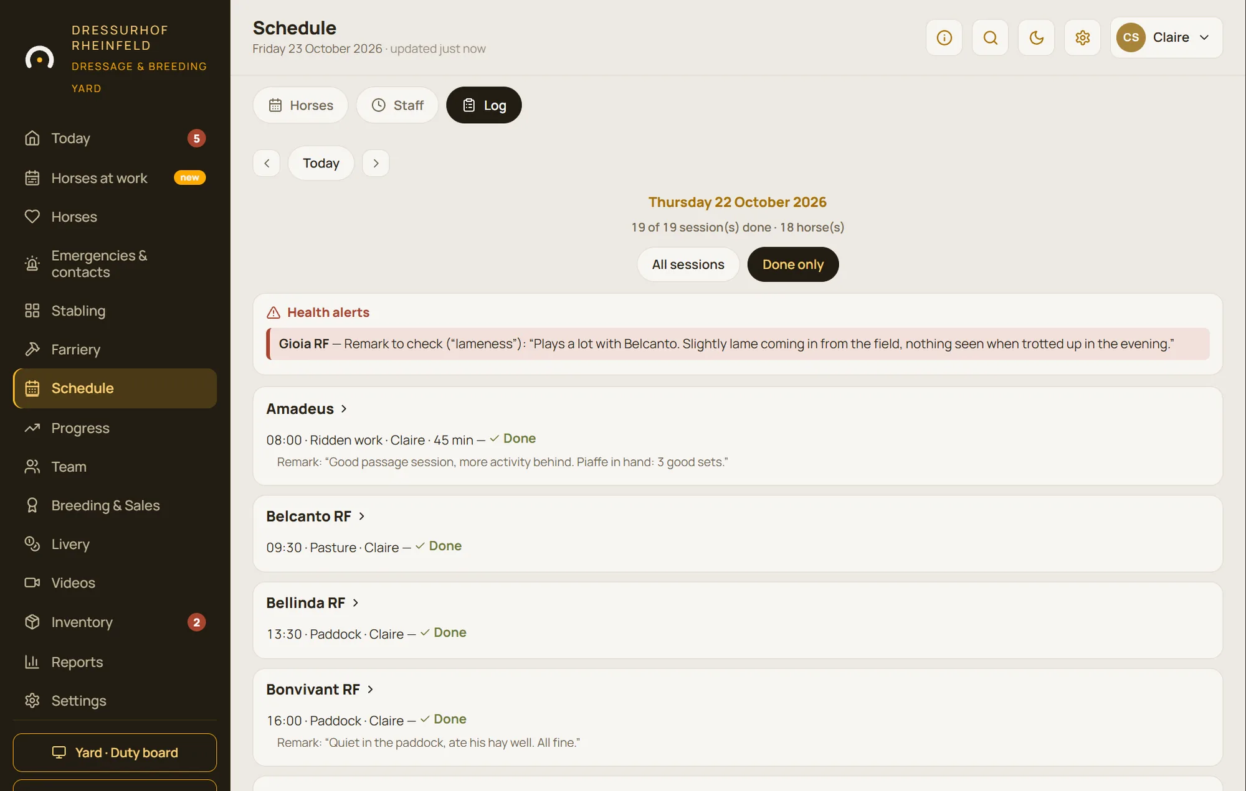1246x791 pixels.
Task: Expand Bellinda RF details chevron
Action: pos(355,603)
